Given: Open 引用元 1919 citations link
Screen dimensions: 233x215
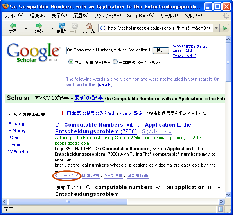Looking at the screenshot, I should [66, 176].
